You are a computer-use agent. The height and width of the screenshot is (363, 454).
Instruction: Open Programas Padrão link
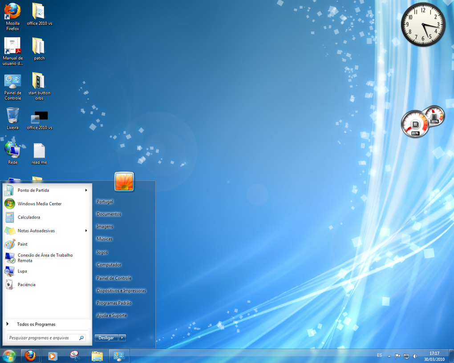(114, 303)
